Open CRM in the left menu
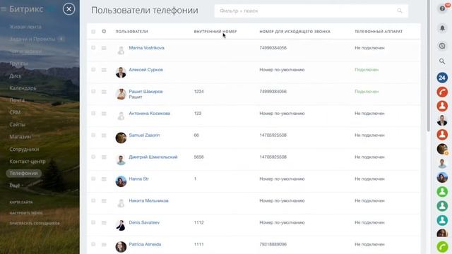The height and width of the screenshot is (254, 452). point(15,112)
